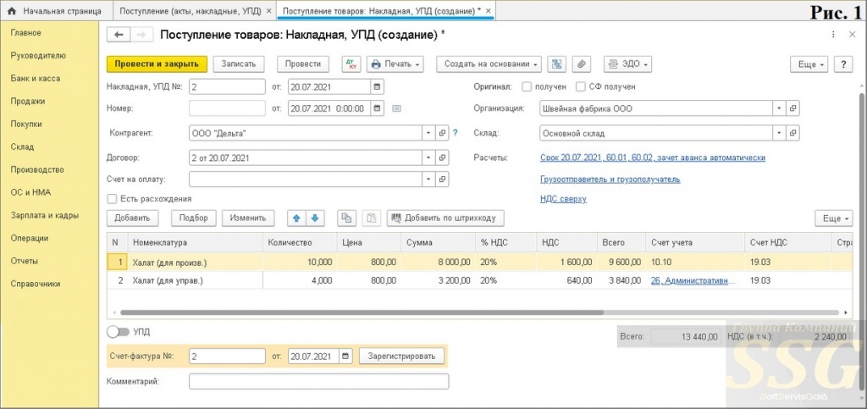867x409 pixels.
Task: Open Счет на оплату card icon
Action: [442, 180]
